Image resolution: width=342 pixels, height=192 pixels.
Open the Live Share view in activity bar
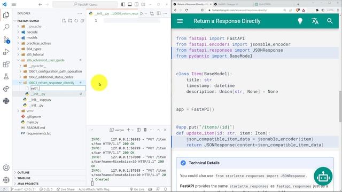pyautogui.click(x=6, y=89)
